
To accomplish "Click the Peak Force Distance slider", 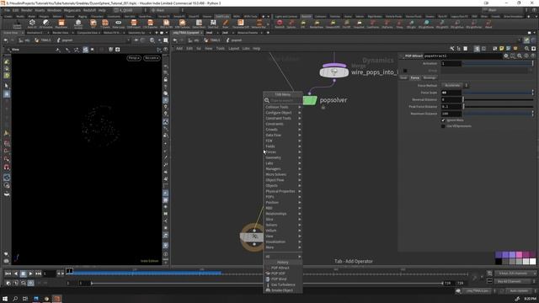I will tap(498, 107).
